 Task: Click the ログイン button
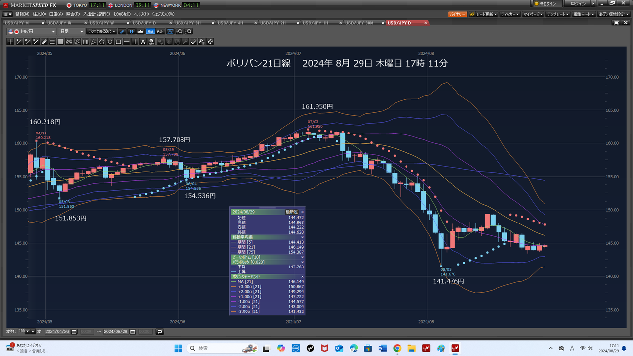[578, 4]
